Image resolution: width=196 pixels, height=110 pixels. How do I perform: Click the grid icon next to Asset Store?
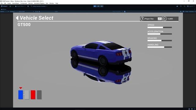28,6
